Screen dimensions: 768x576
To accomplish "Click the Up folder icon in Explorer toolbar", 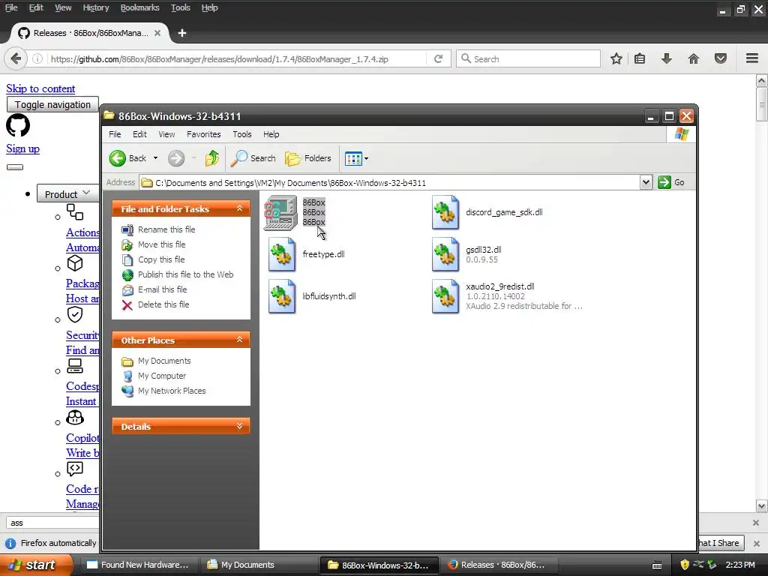I will [x=212, y=158].
